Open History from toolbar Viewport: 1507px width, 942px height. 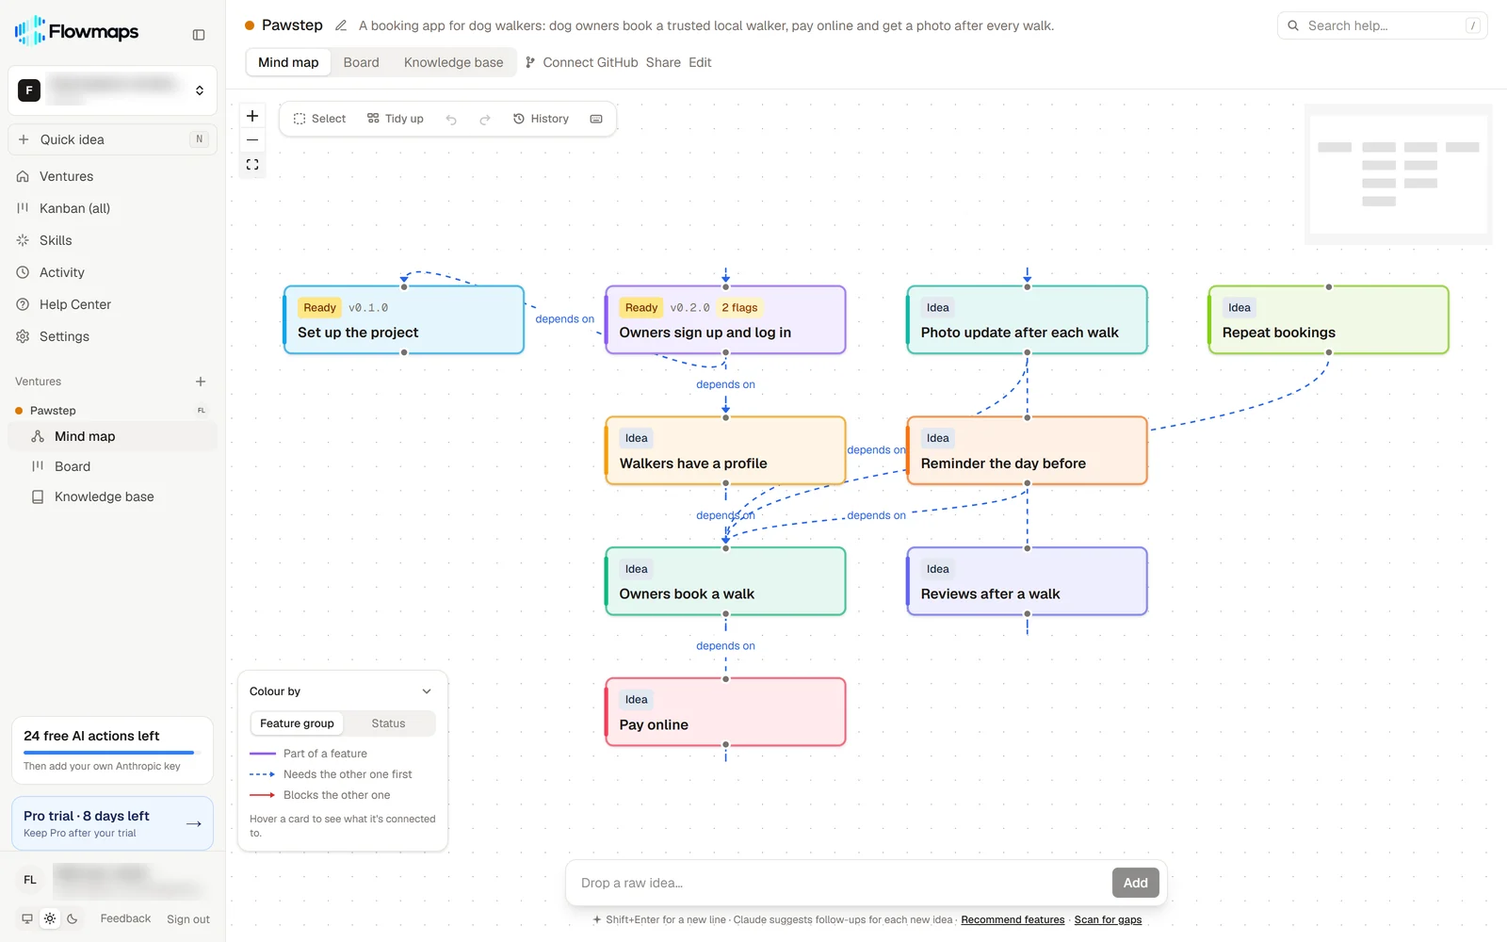pos(541,119)
